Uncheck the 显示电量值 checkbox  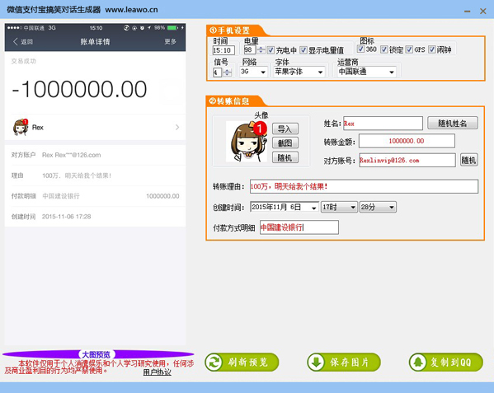coord(303,50)
